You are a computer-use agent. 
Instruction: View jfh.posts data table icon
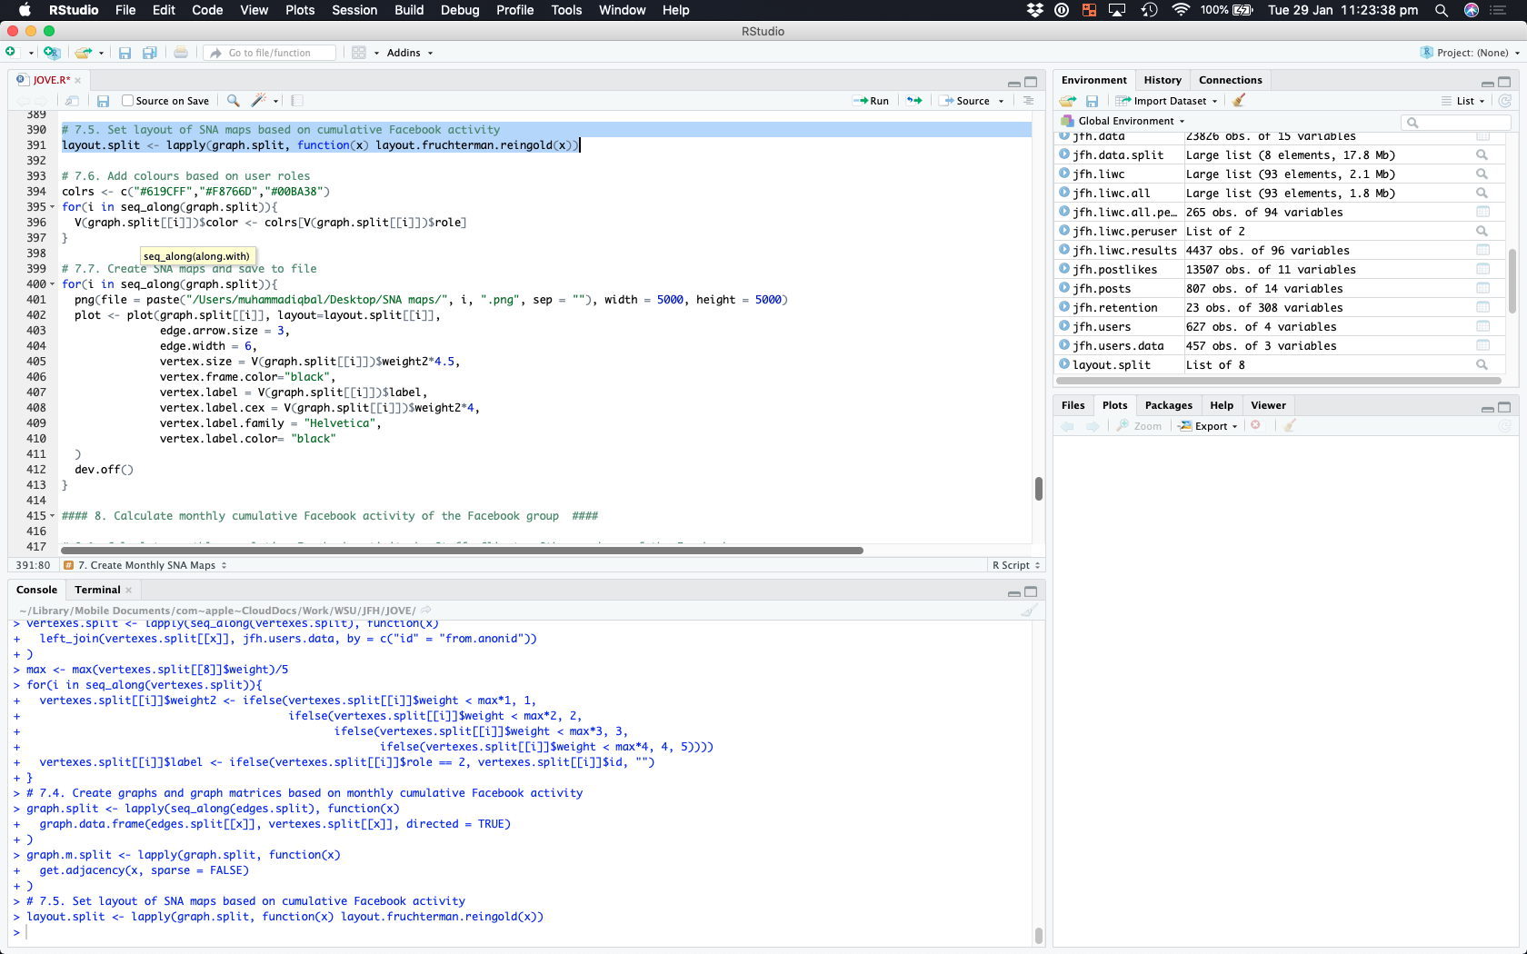pos(1482,289)
